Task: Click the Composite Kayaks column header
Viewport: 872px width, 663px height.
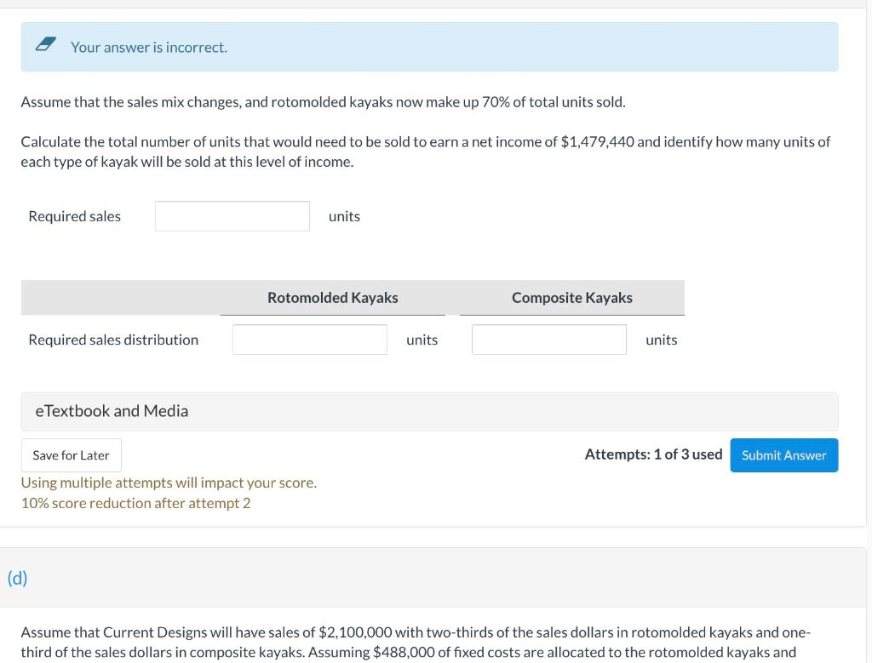Action: 571,298
